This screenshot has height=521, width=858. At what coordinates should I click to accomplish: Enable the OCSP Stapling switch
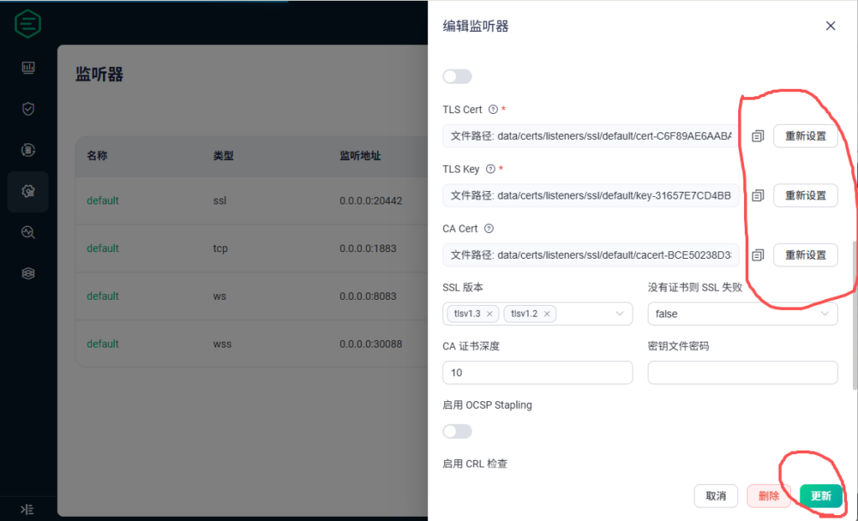pyautogui.click(x=457, y=431)
